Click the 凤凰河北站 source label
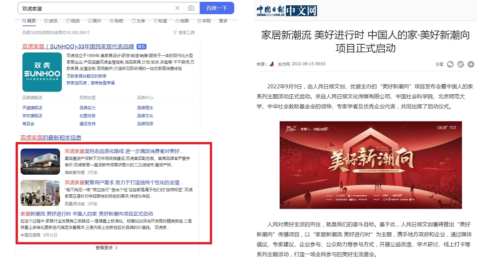The image size is (477, 268). (x=75, y=204)
